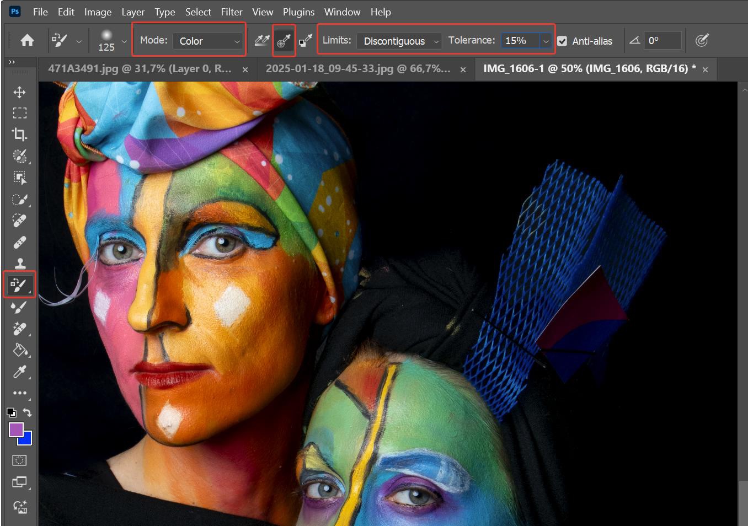Enable Sampling: Once eyedropper option
This screenshot has width=748, height=526.
click(284, 41)
